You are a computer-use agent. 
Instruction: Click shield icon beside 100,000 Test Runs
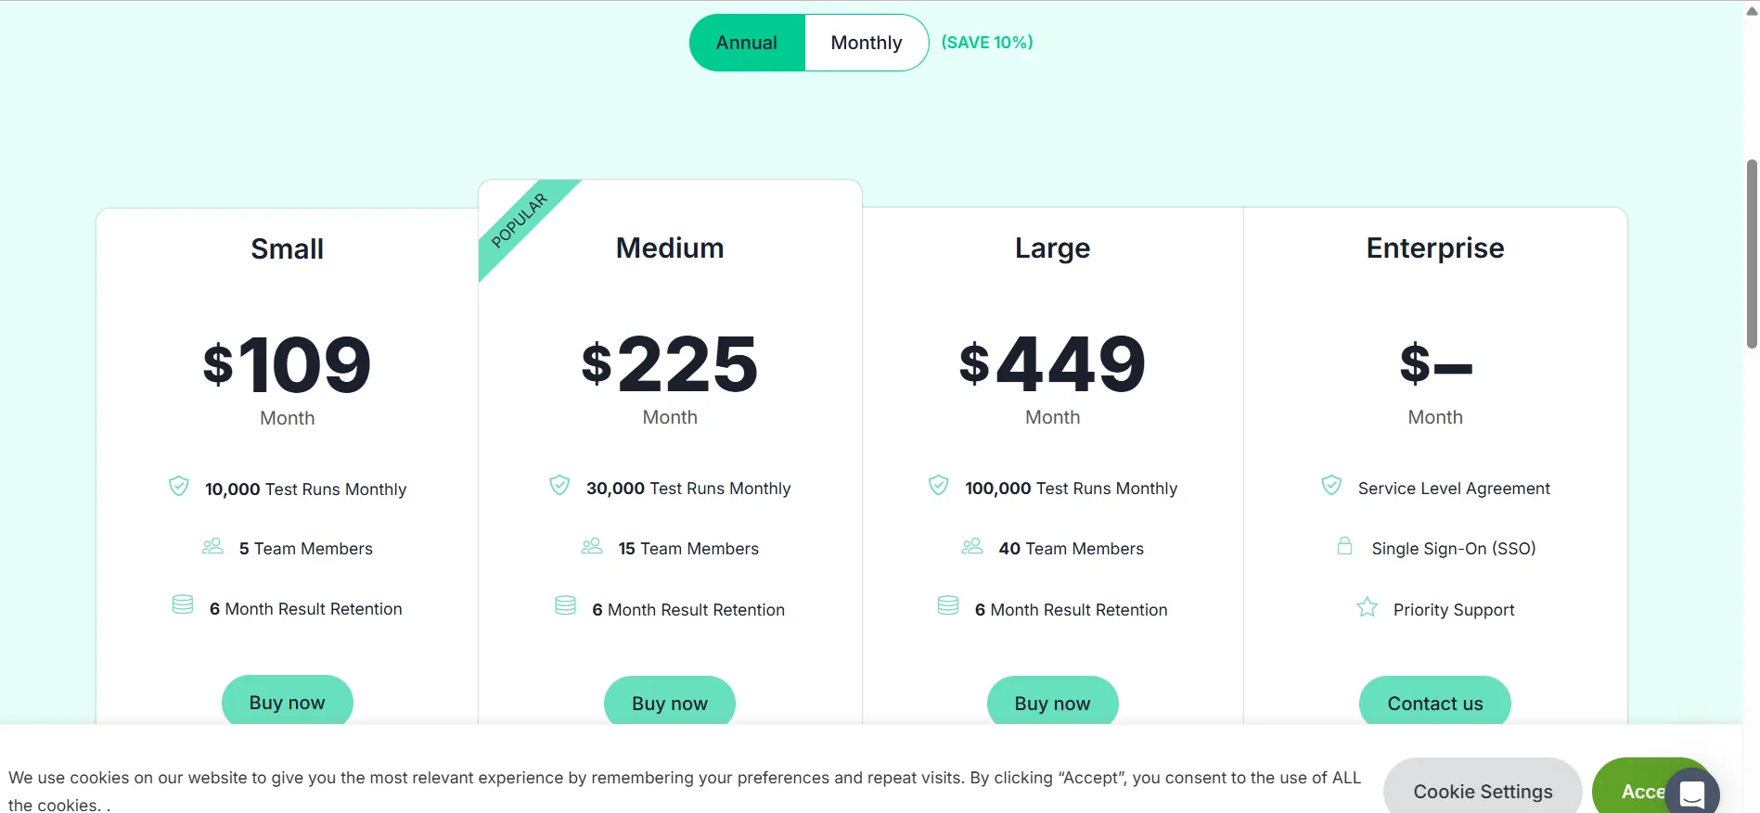point(938,486)
